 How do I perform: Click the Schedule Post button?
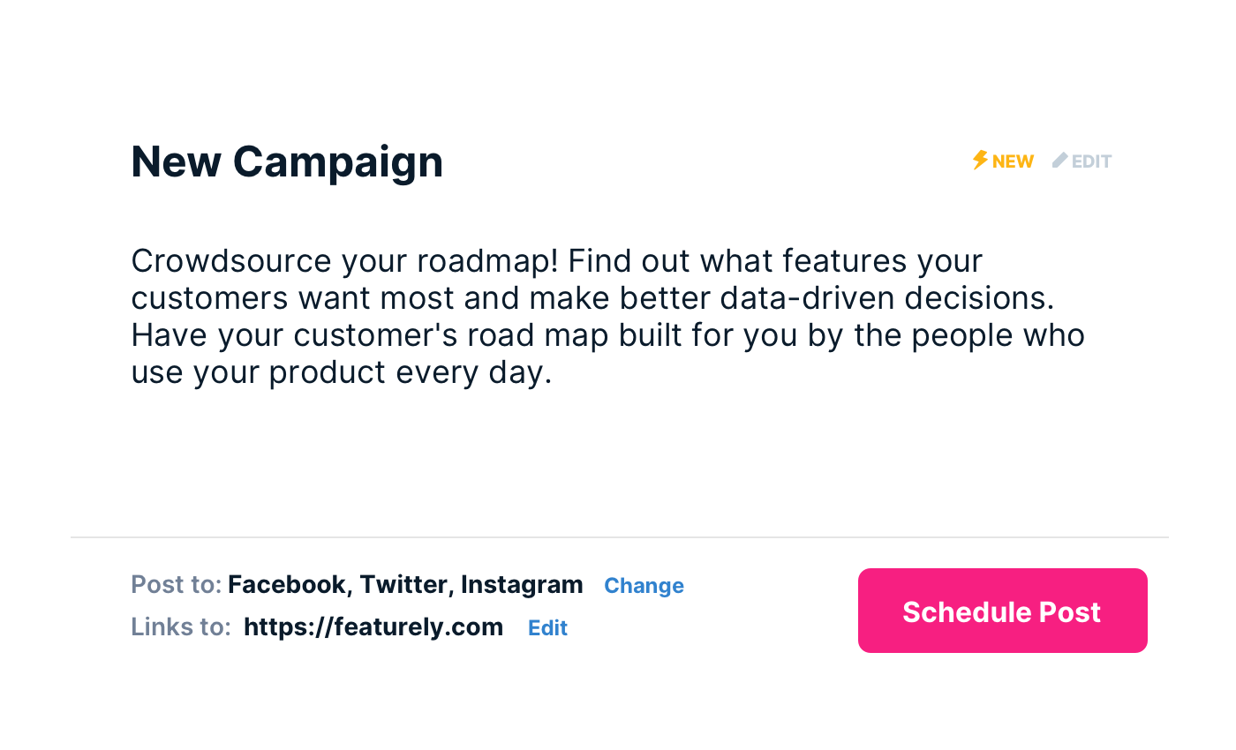click(1002, 611)
